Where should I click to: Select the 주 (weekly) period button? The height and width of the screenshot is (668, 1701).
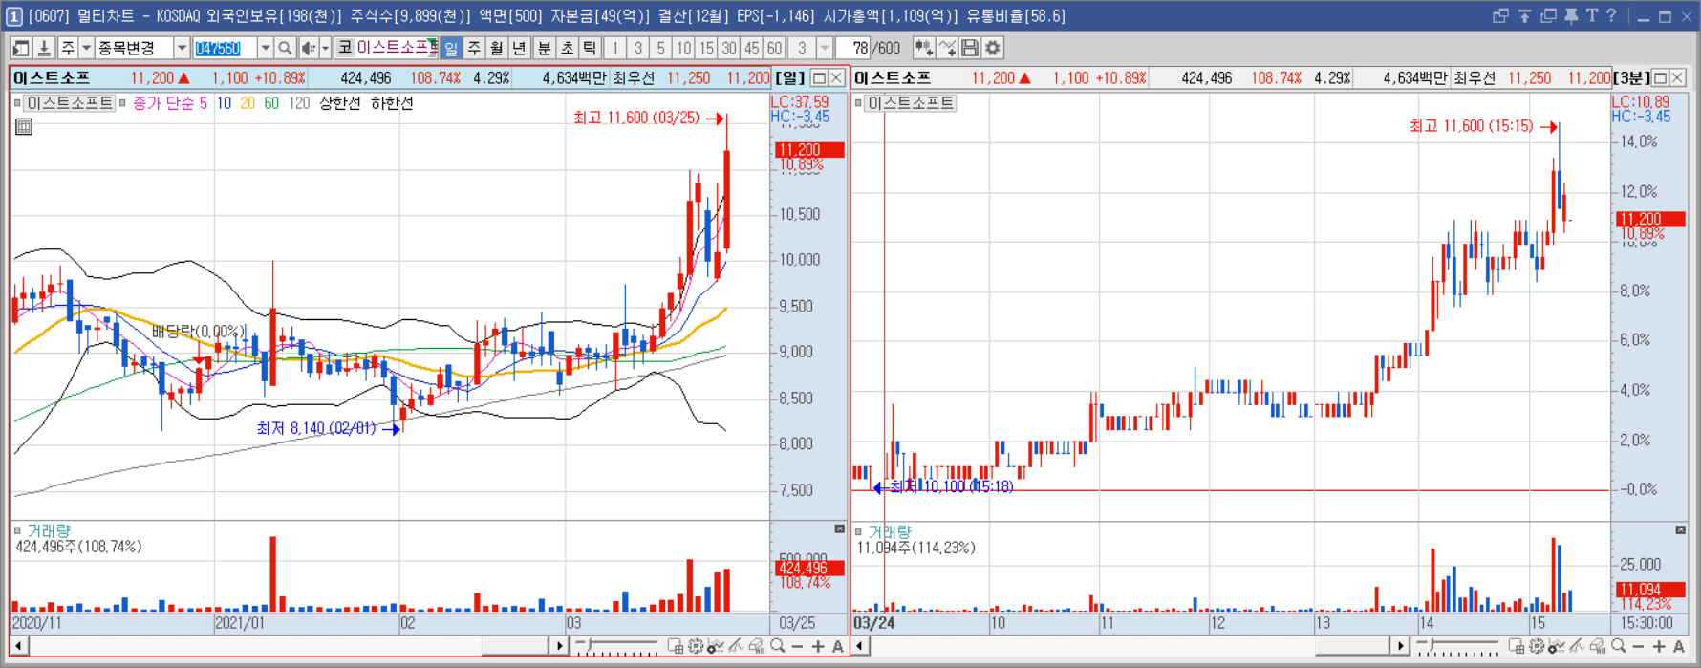(474, 48)
